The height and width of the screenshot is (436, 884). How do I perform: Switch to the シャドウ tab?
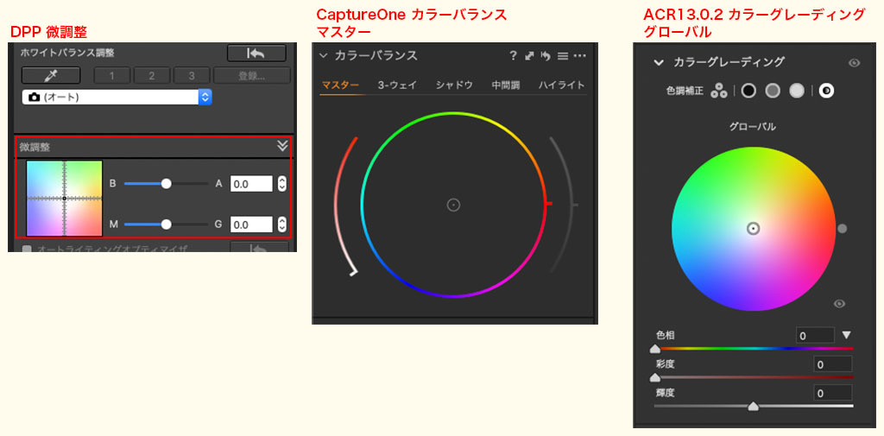[x=454, y=85]
